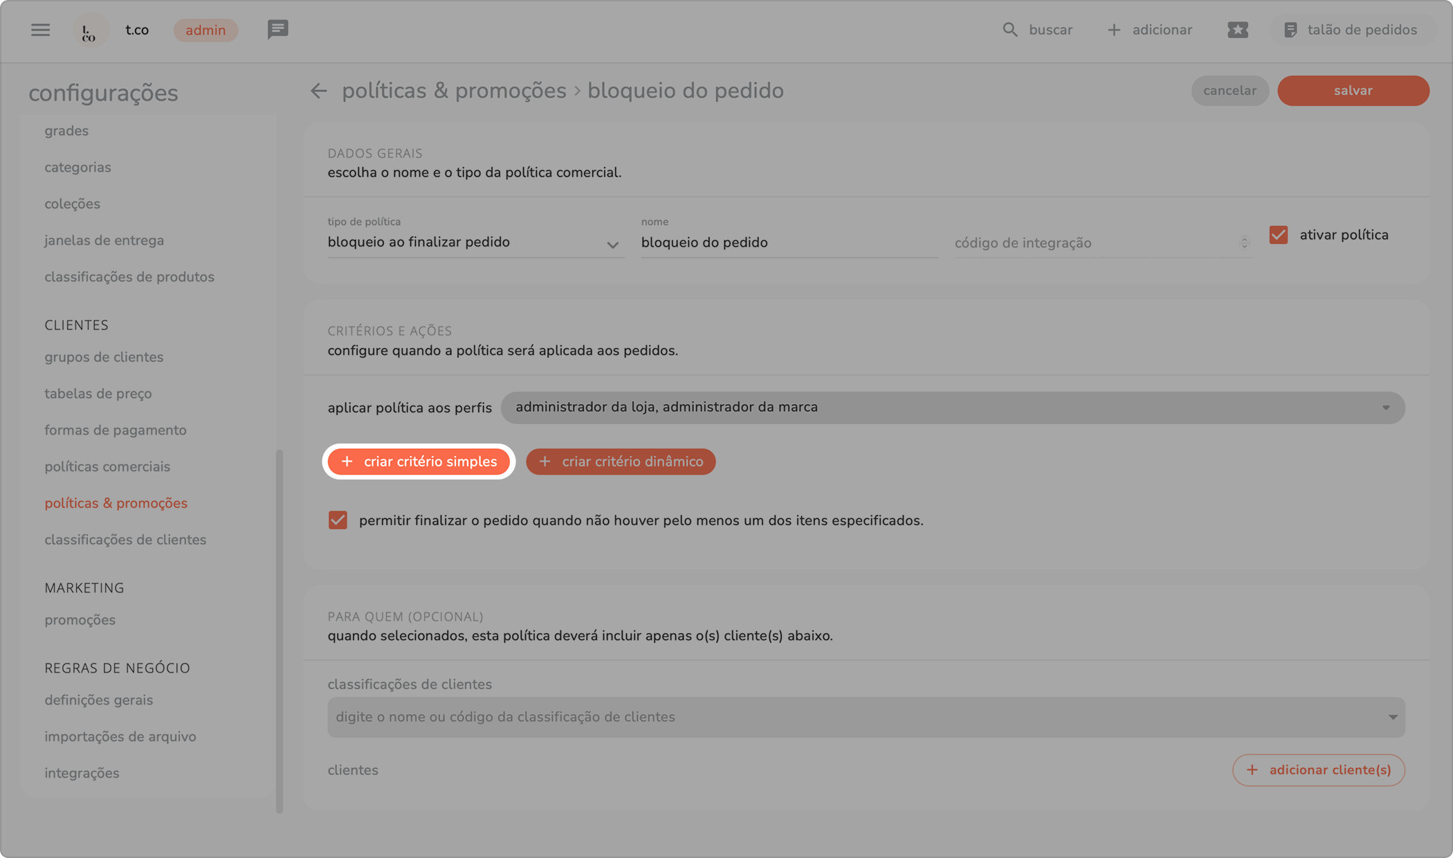Click código de integração stepper arrows
This screenshot has height=858, width=1453.
tap(1244, 243)
